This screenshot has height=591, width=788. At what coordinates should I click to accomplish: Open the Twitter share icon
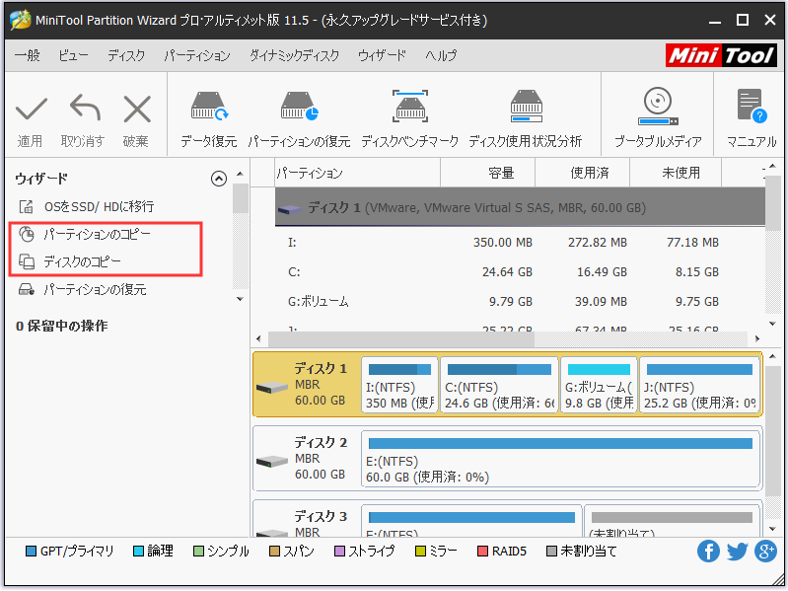click(x=737, y=552)
